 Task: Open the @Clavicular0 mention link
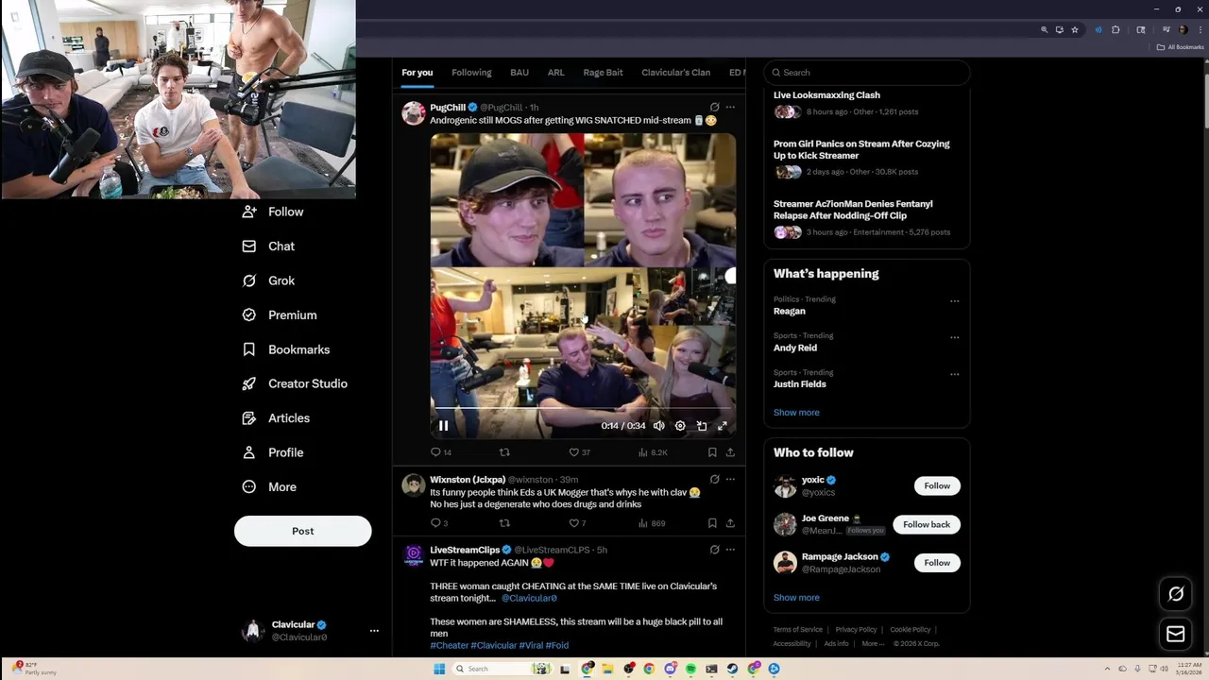click(529, 598)
